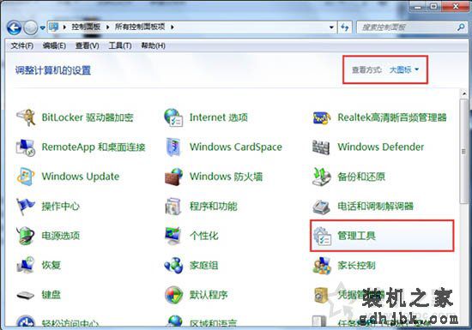Expand the arrow after 所有控制面板项 breadcrumb
Viewport: 472px width, 330px height.
click(x=172, y=27)
